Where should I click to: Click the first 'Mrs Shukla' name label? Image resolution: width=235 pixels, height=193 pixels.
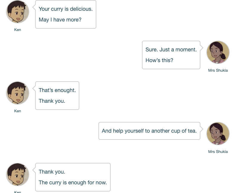pyautogui.click(x=218, y=70)
